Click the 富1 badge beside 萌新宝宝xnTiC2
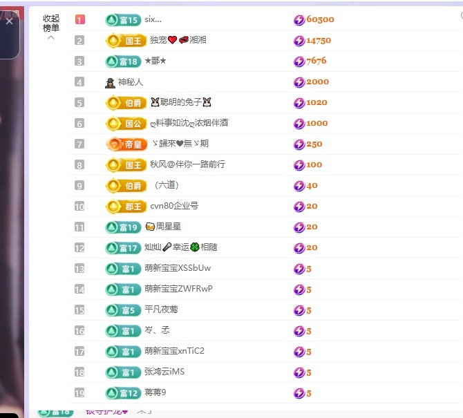This screenshot has width=463, height=418. 123,352
